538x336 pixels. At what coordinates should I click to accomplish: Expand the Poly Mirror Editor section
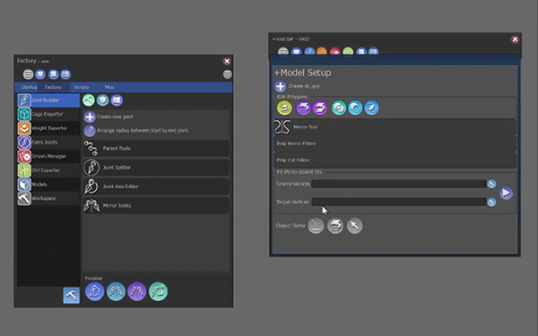tap(395, 143)
